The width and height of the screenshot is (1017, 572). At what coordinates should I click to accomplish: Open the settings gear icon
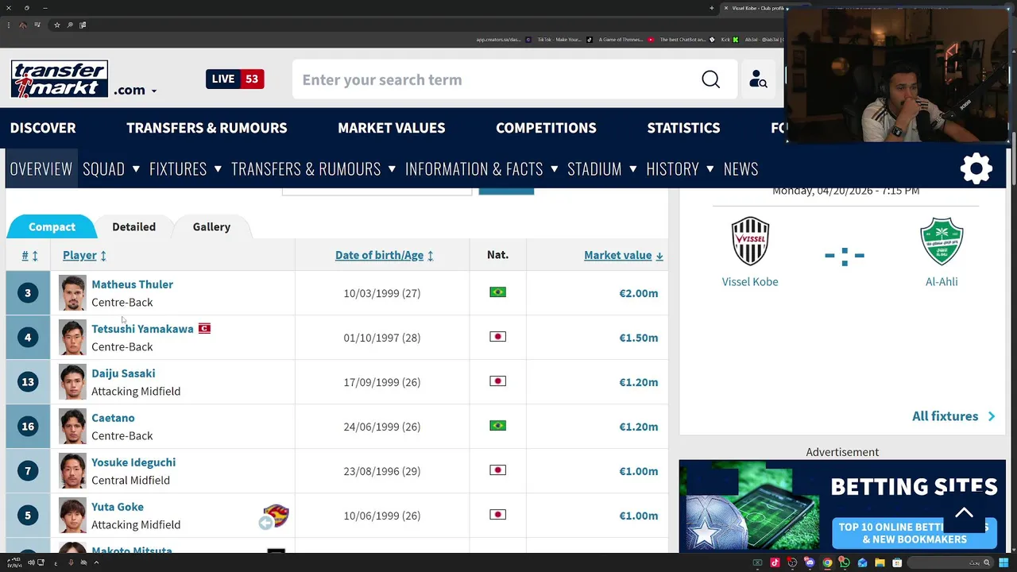tap(976, 168)
